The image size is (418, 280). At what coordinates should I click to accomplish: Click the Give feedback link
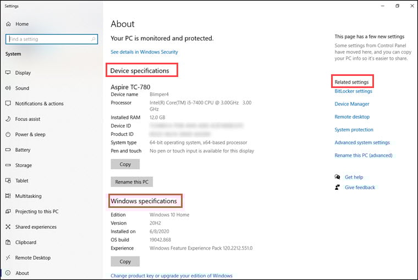360,187
